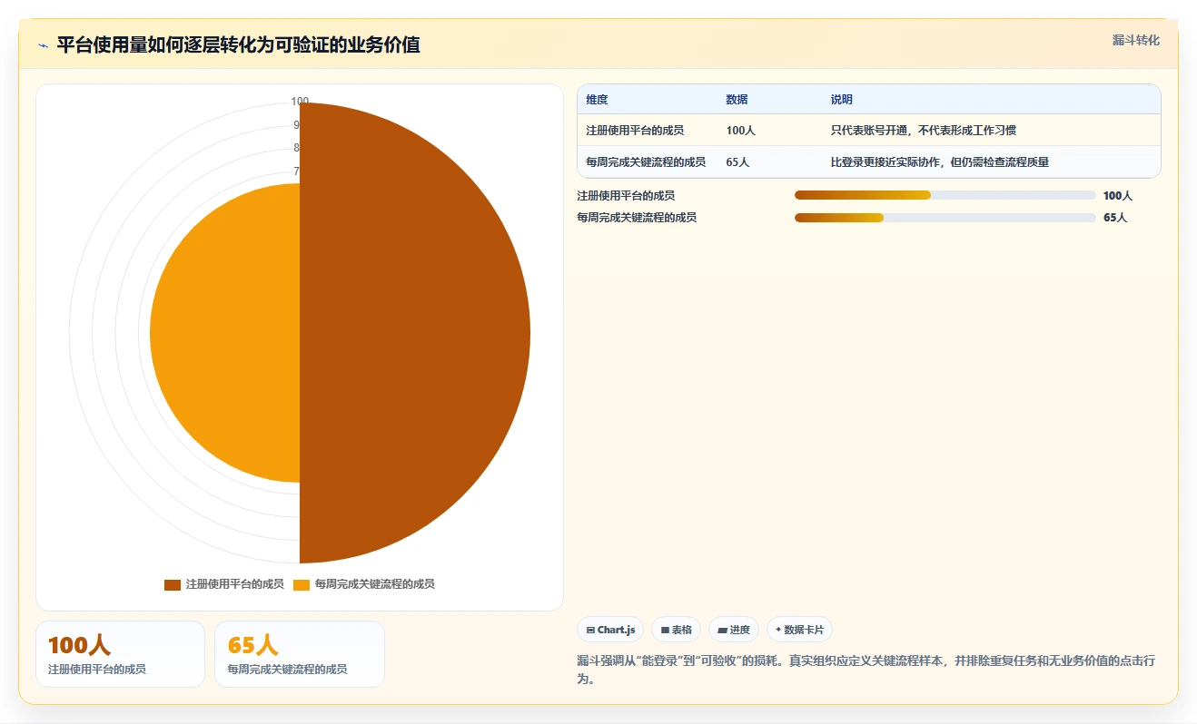Toggle the 注册使用平台的成员 legend swatch
The height and width of the screenshot is (724, 1197).
pyautogui.click(x=173, y=584)
